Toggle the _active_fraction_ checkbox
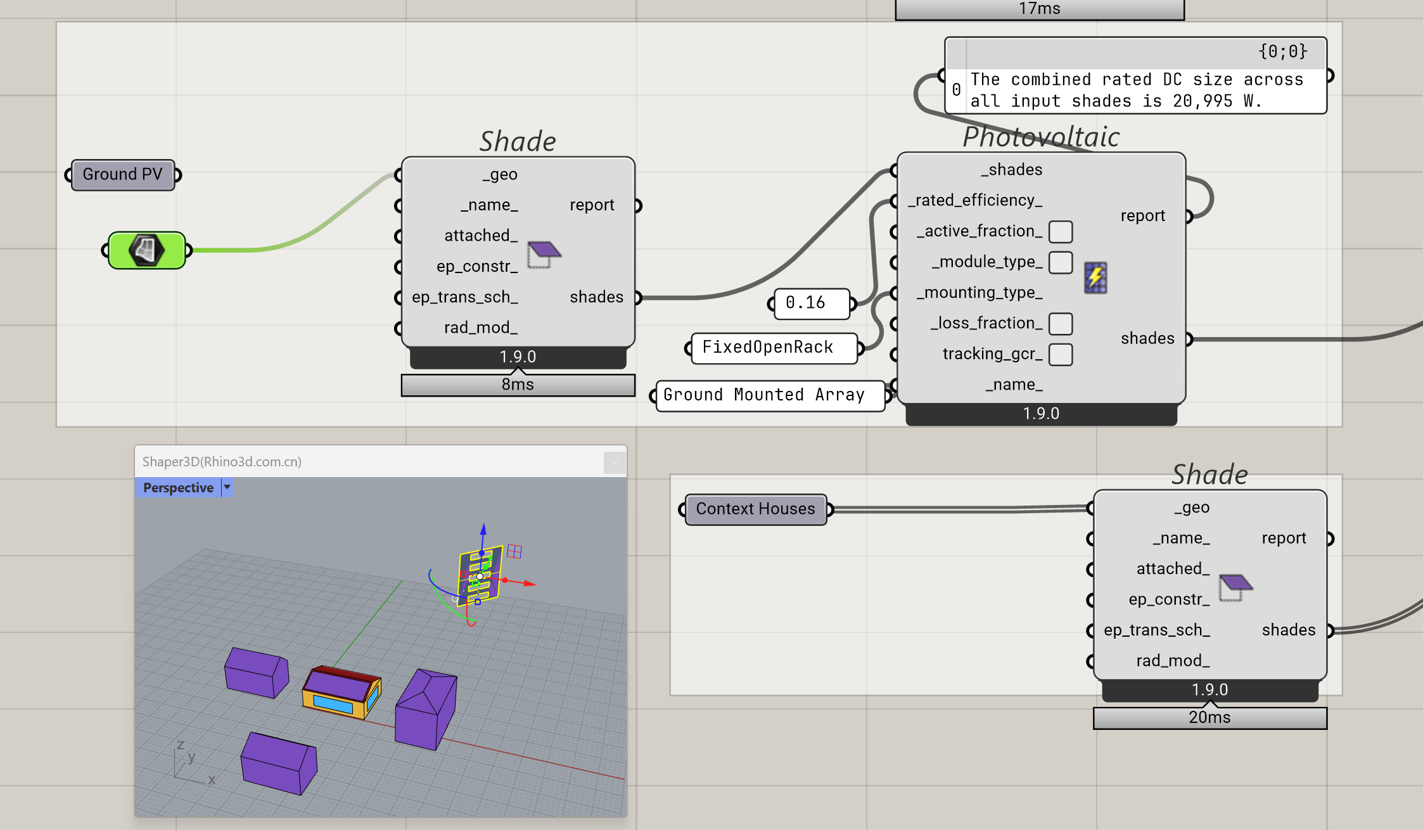The image size is (1423, 830). point(1061,231)
